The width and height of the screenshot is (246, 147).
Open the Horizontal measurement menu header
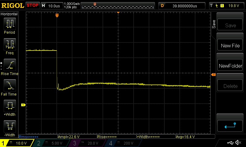[x=9, y=14]
